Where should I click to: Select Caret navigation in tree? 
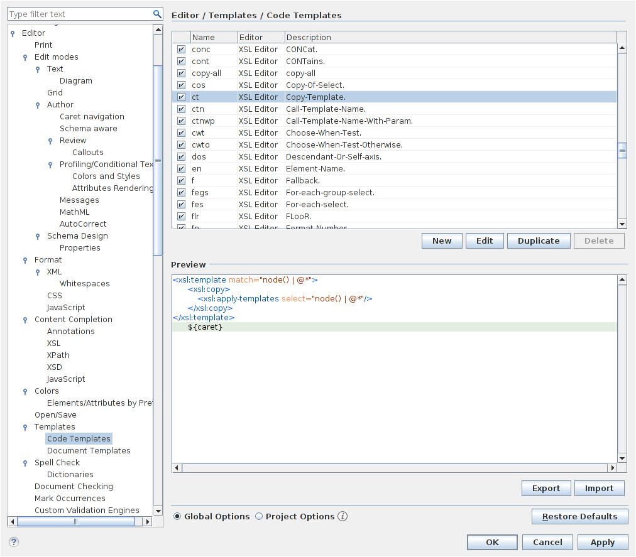click(x=92, y=117)
